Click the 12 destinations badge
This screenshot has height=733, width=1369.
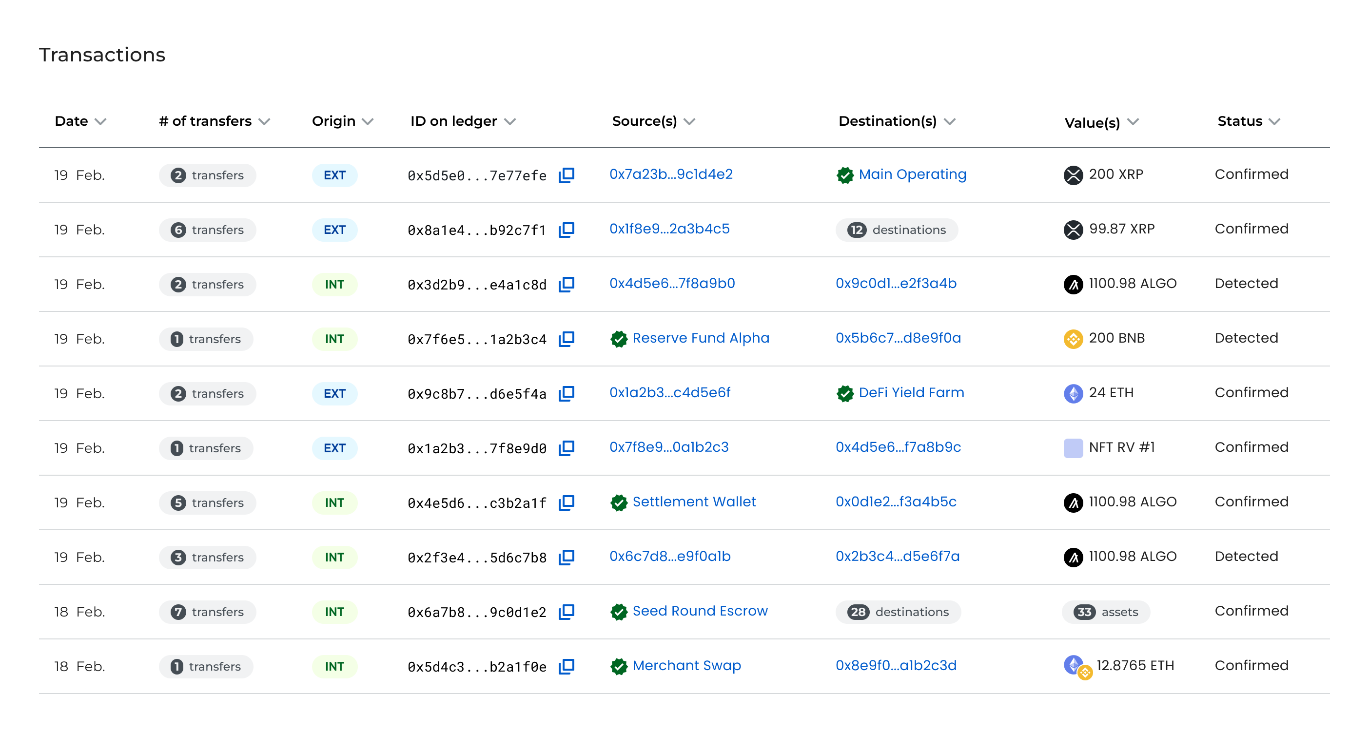pos(897,230)
